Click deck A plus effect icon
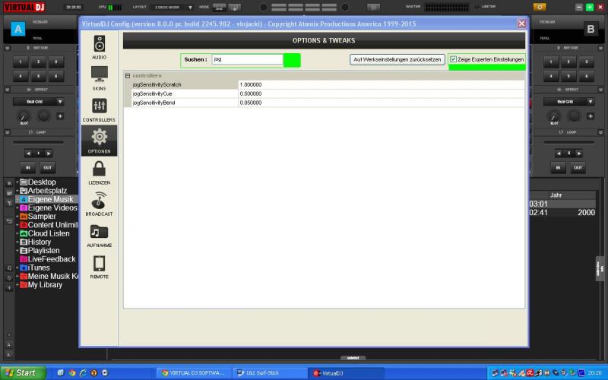 coord(60,116)
